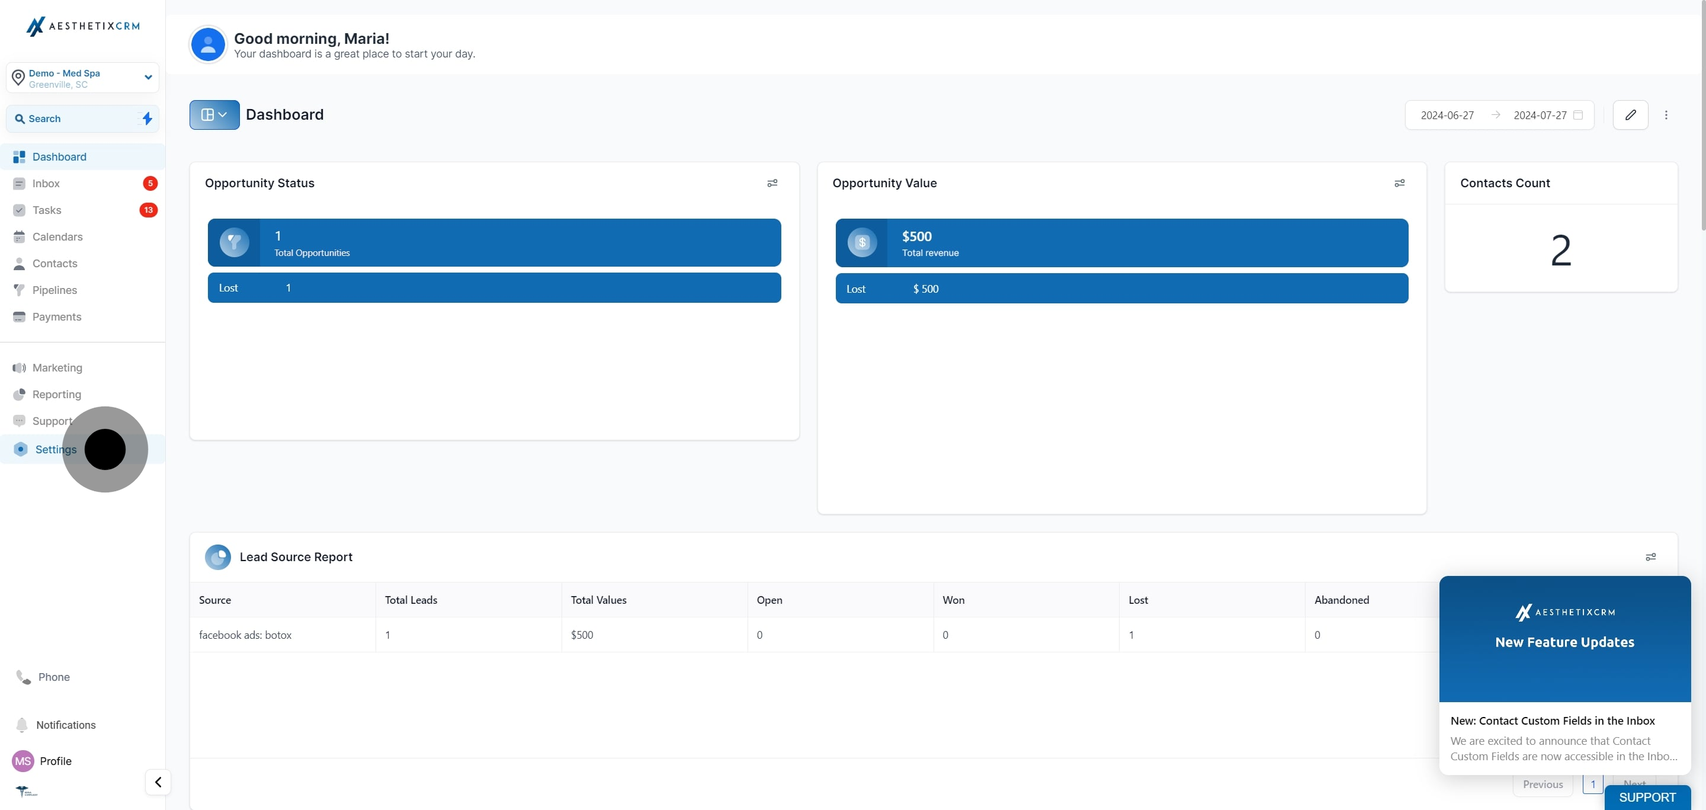Open Lead Source Report filter settings icon
This screenshot has width=1706, height=810.
click(x=1650, y=557)
